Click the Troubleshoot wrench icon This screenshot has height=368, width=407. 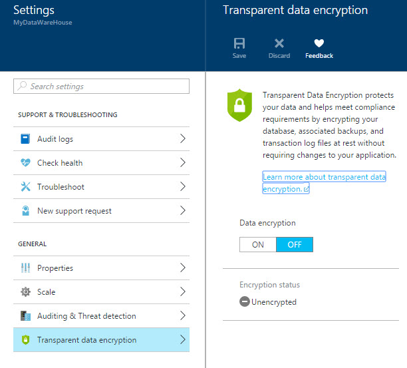pyautogui.click(x=25, y=187)
